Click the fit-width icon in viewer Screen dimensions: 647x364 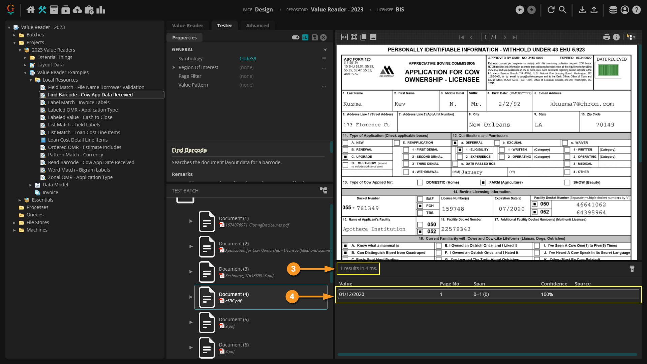344,37
